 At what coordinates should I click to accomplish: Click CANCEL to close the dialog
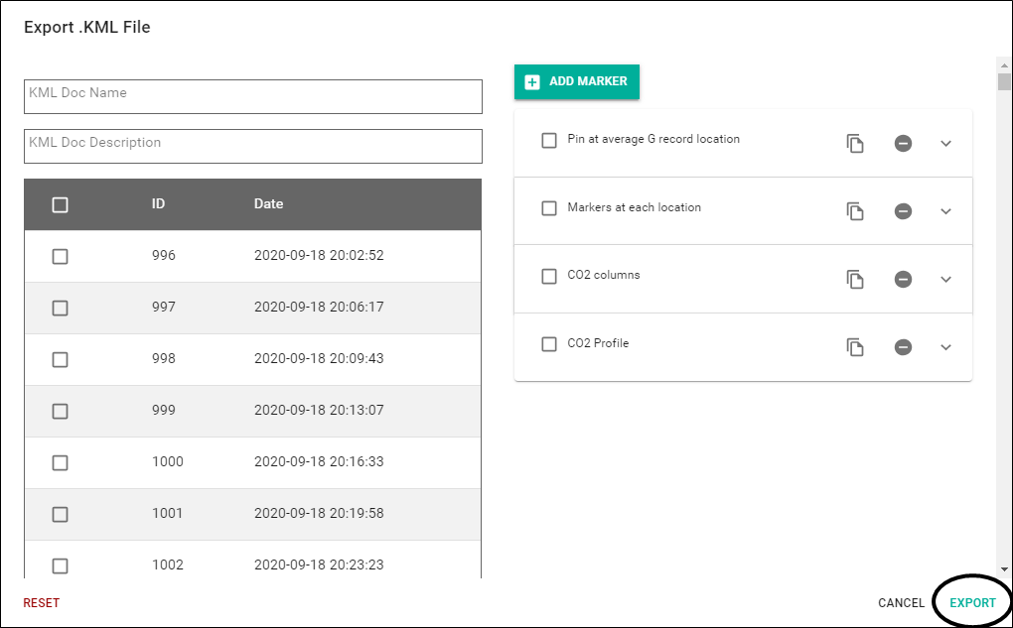tap(901, 603)
